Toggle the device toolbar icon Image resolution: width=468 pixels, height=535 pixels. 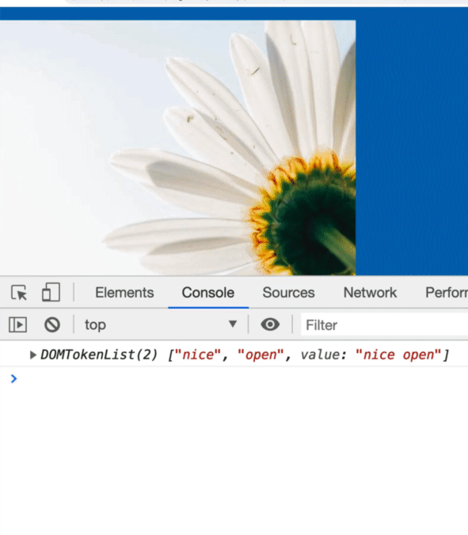[x=51, y=292]
